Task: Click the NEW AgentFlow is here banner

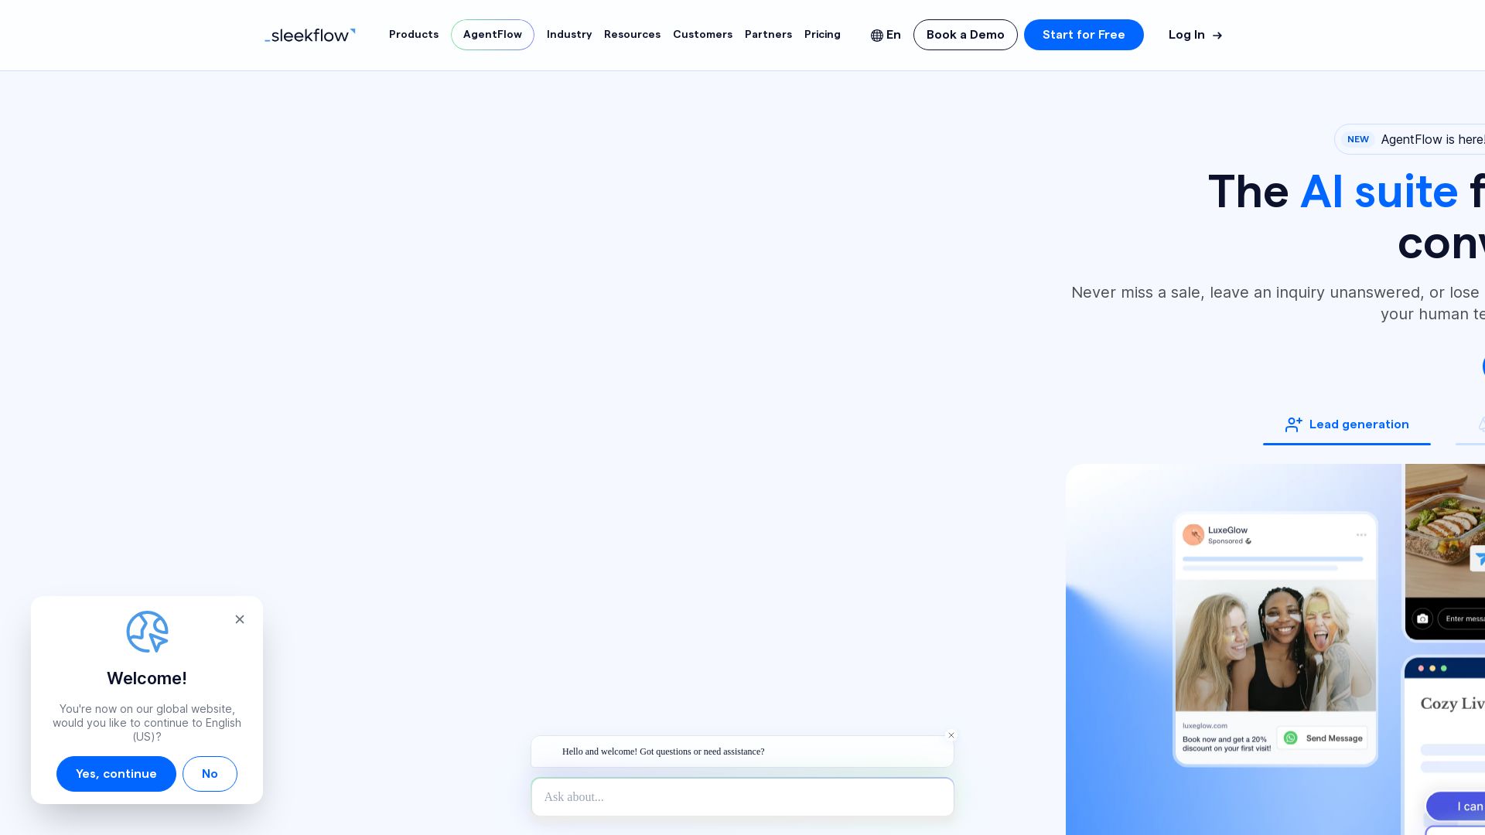Action: pos(1411,139)
